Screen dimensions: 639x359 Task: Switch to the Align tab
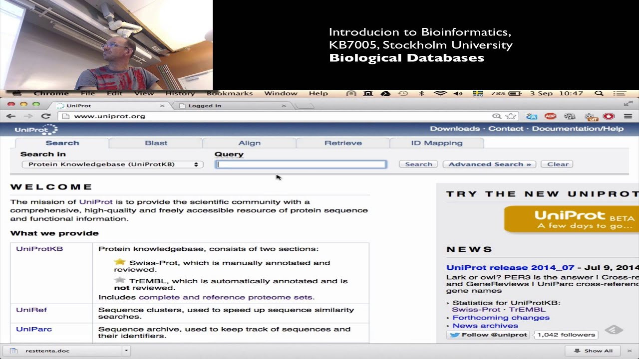point(249,143)
